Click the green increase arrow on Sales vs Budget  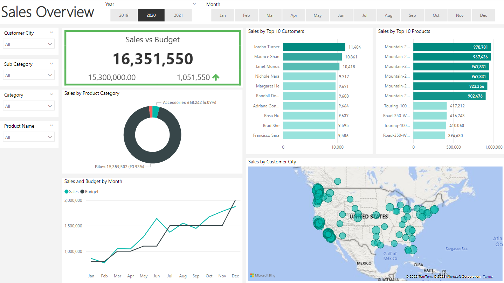coord(216,77)
